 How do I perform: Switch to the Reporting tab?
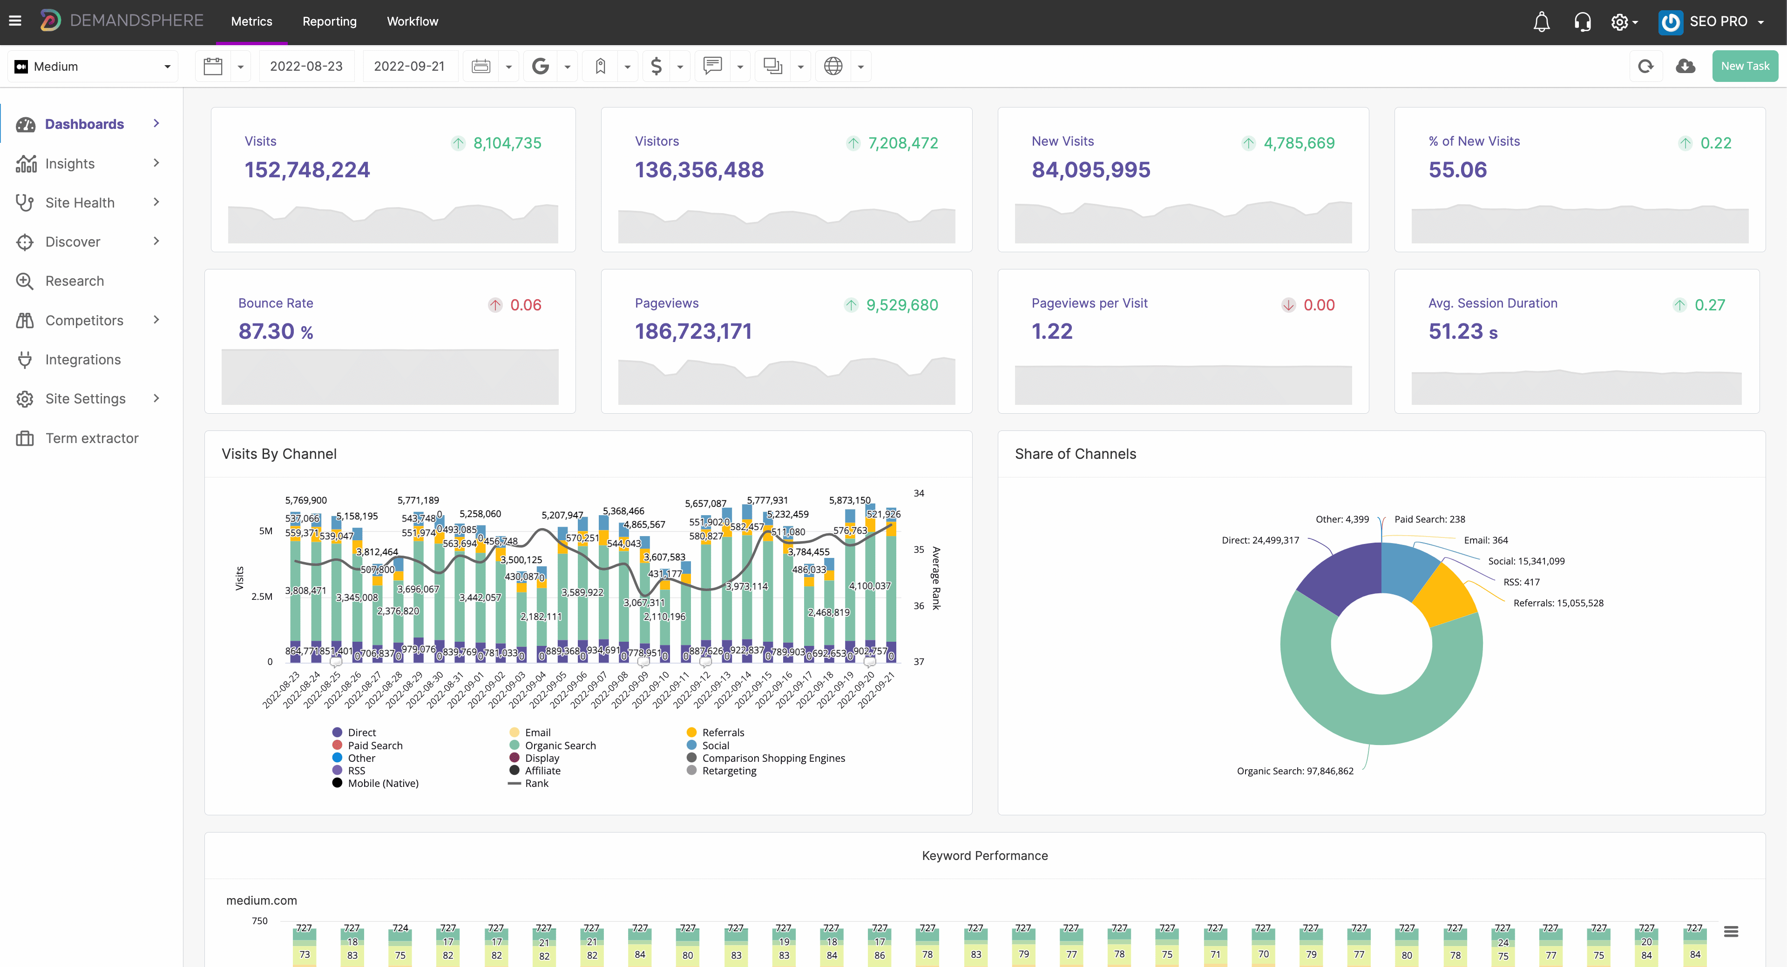coord(330,21)
